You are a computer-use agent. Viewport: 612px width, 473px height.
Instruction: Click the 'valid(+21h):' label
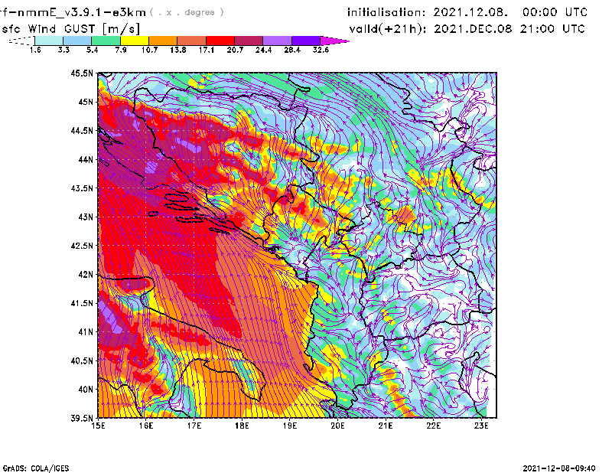388,29
